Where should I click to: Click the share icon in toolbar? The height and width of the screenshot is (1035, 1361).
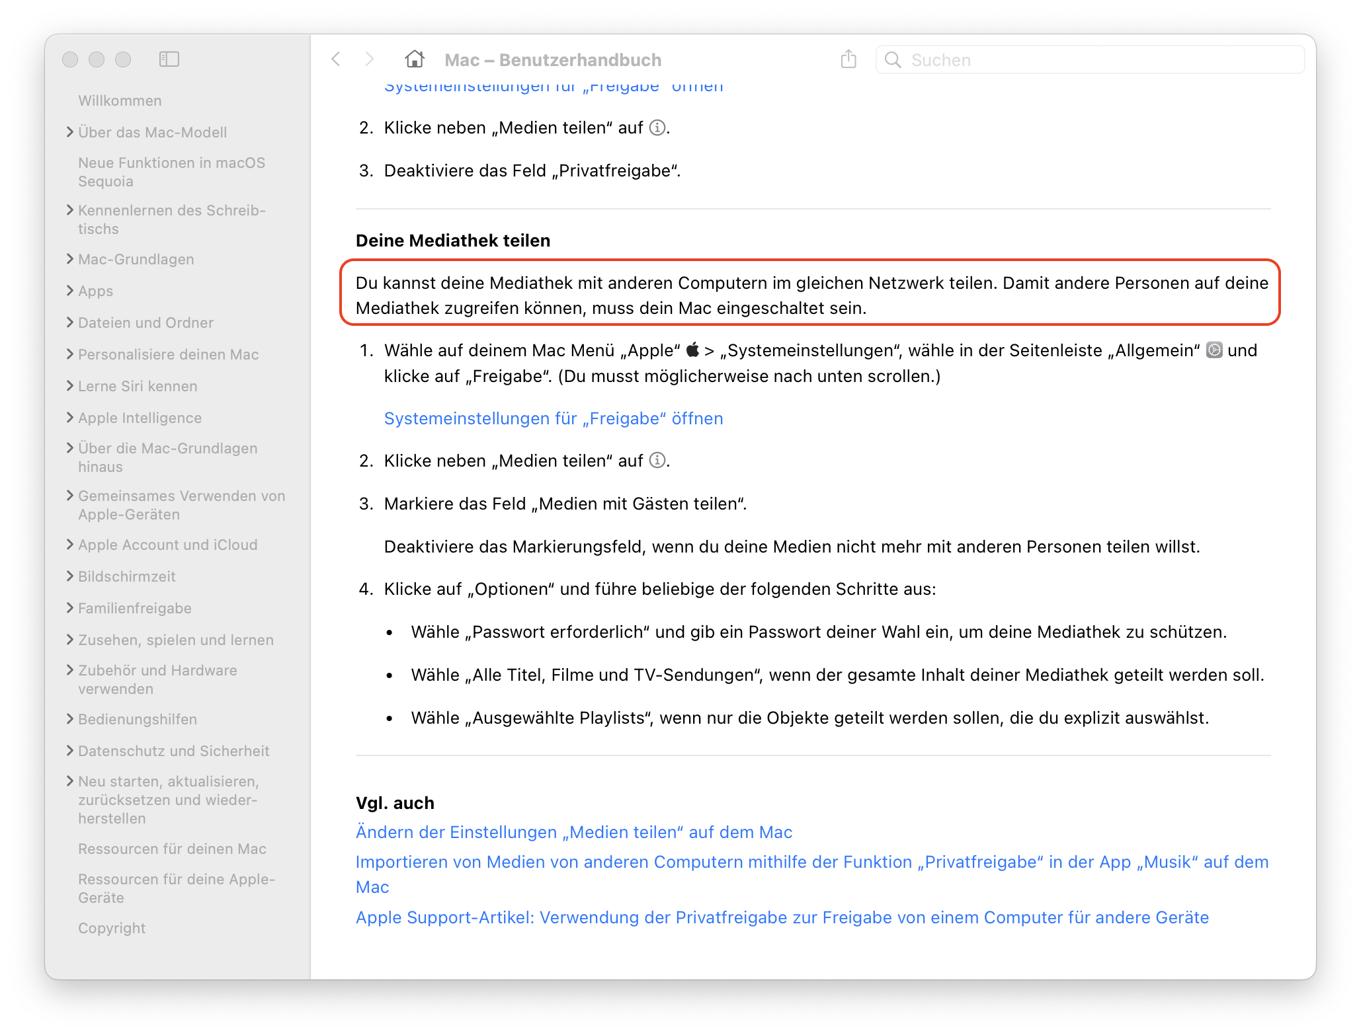coord(848,59)
